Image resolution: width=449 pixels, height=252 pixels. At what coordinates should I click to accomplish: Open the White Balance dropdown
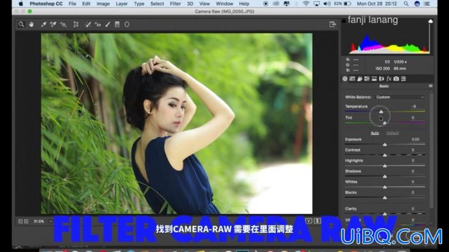(x=400, y=97)
